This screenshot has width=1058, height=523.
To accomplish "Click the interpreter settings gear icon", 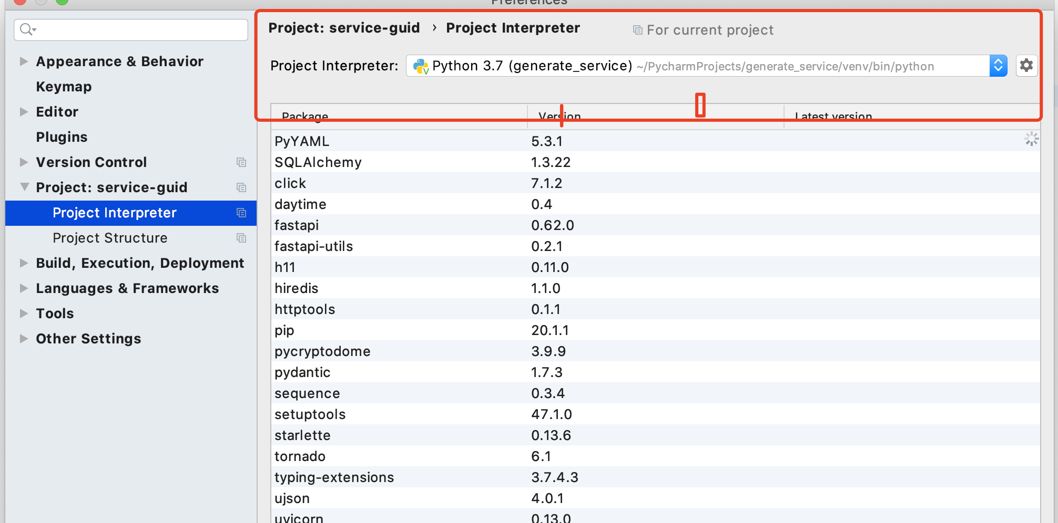I will [x=1026, y=66].
